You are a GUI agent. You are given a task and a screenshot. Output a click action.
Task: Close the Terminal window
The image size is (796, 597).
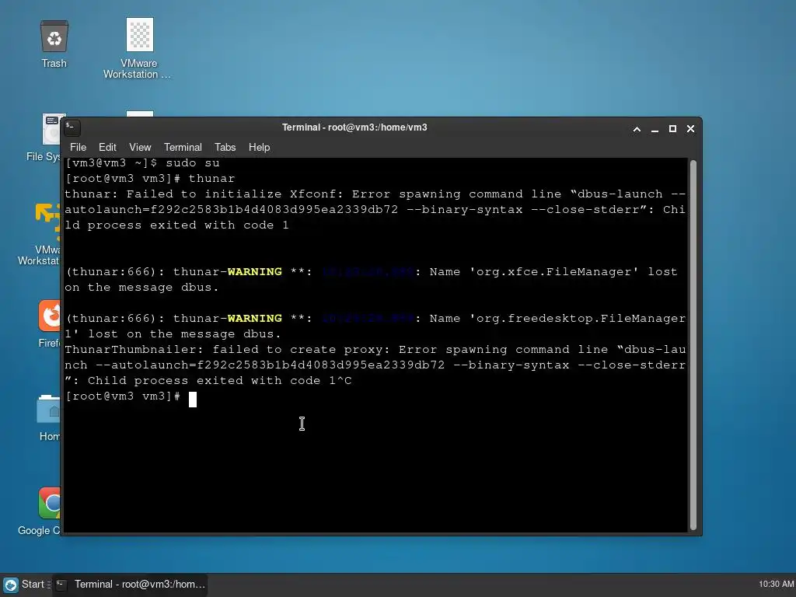[x=690, y=129]
